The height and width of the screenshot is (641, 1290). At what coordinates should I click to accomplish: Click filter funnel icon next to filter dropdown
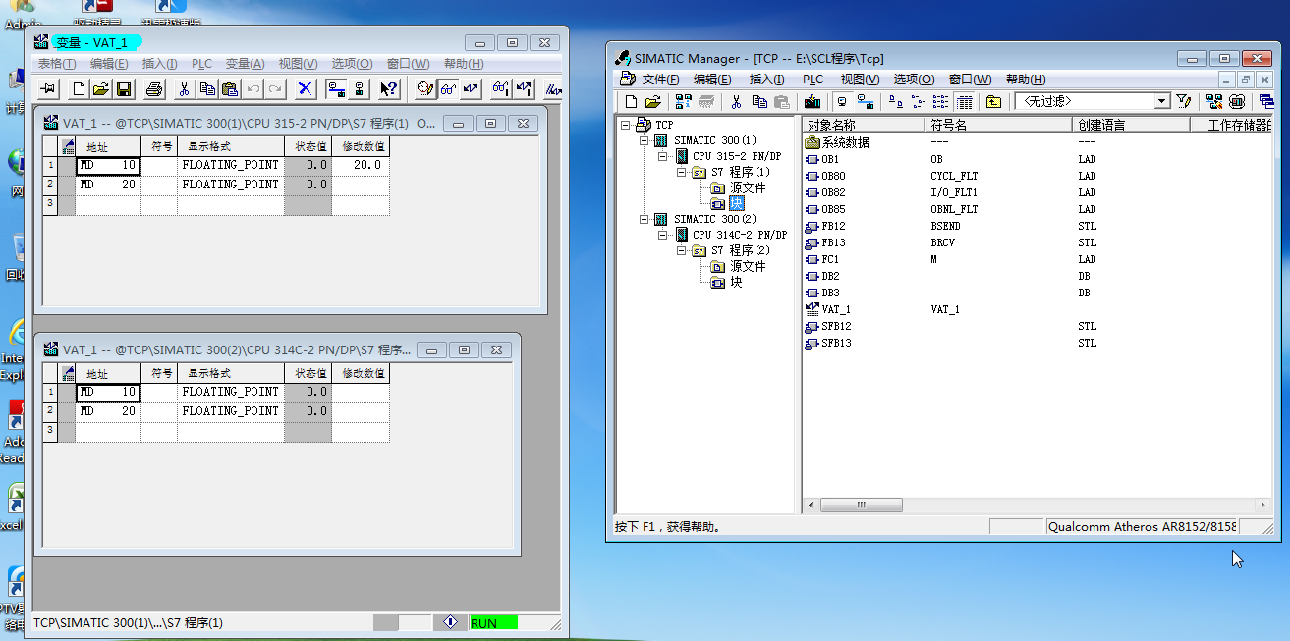1183,101
